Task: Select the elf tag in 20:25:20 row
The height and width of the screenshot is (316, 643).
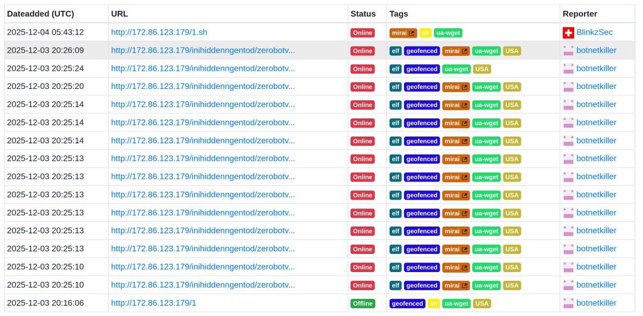Action: point(395,87)
